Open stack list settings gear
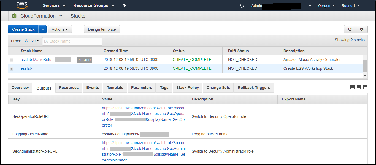 pyautogui.click(x=362, y=29)
